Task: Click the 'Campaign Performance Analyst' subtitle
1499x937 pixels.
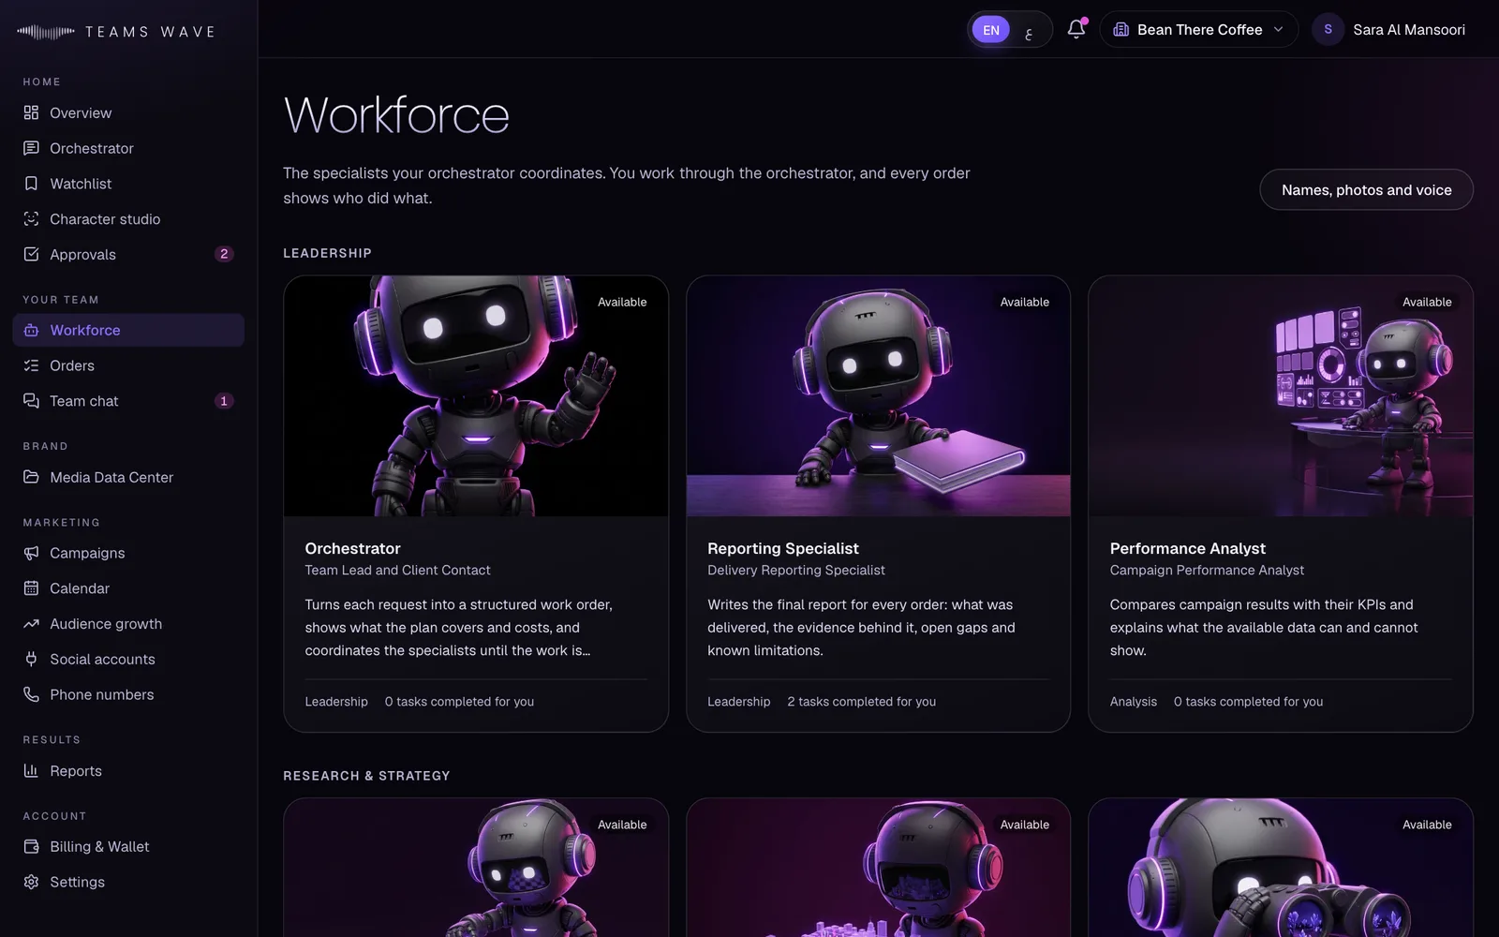Action: [x=1207, y=570]
